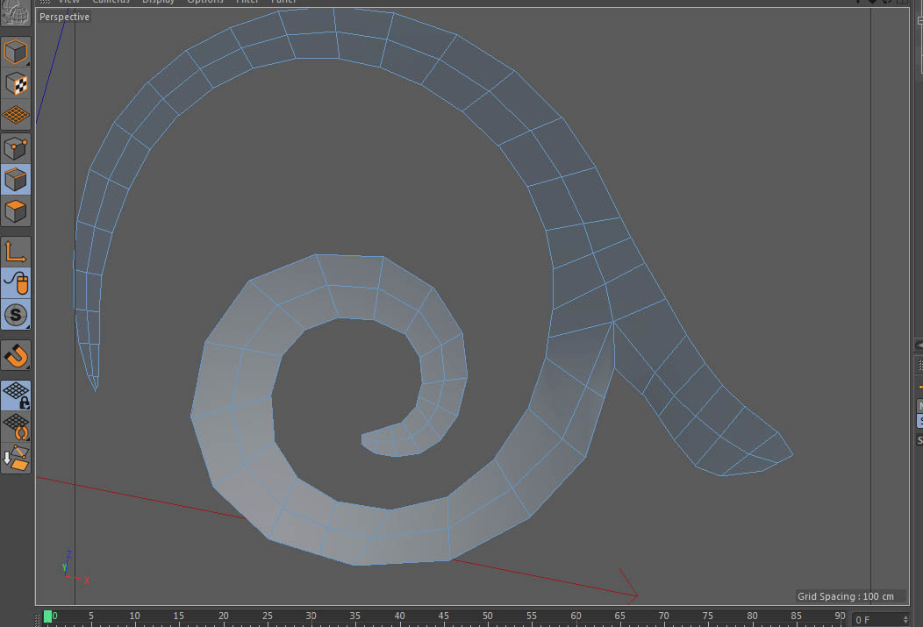Click frame 30 on the timeline ruler
This screenshot has width=923, height=627.
pos(311,616)
